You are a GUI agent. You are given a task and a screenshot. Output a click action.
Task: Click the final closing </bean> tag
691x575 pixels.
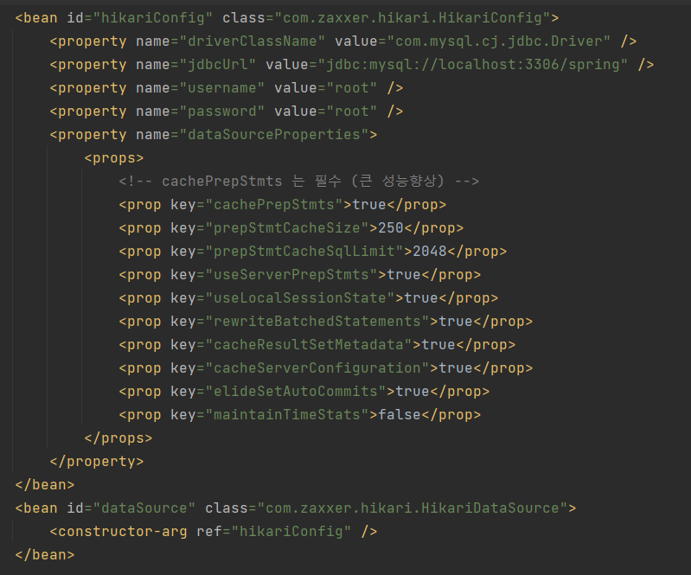(x=45, y=555)
